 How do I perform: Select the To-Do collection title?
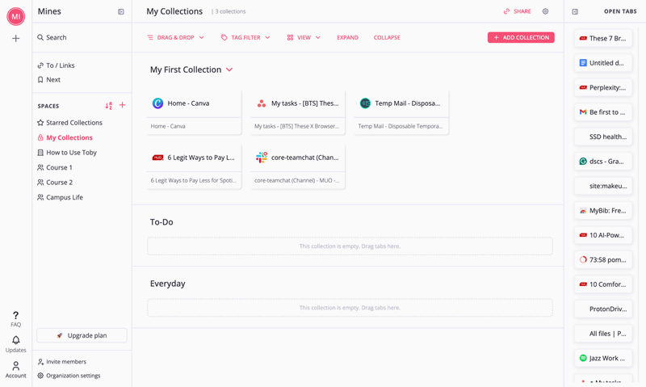pos(161,222)
